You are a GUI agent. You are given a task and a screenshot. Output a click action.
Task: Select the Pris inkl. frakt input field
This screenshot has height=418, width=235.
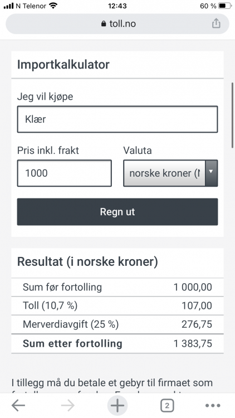coord(65,173)
